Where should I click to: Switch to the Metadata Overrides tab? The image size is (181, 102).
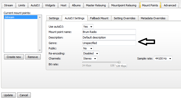pyautogui.click(x=153, y=18)
